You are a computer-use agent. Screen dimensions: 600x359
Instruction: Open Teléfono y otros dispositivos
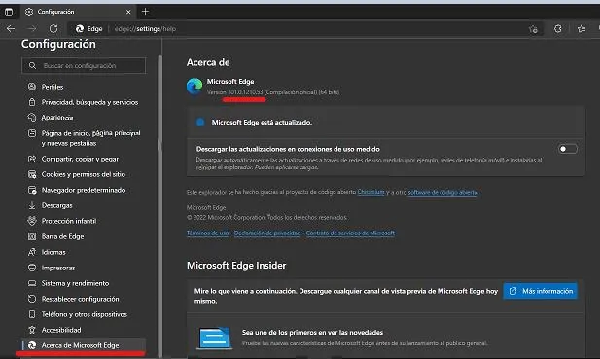(84, 314)
